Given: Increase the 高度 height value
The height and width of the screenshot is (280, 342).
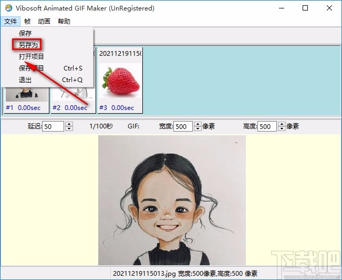Looking at the screenshot, I should pos(282,124).
